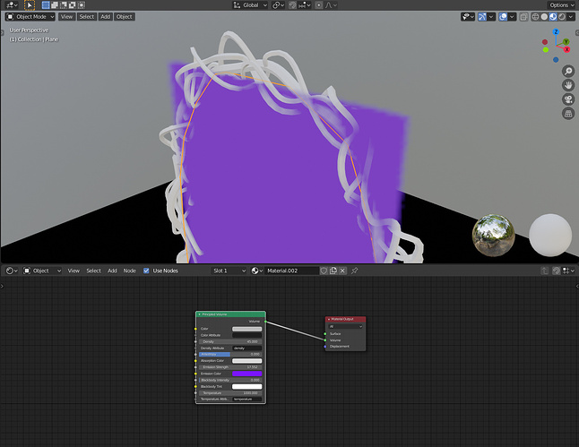The image size is (579, 447).
Task: Choose invert selection mode icon
Action: click(x=73, y=5)
